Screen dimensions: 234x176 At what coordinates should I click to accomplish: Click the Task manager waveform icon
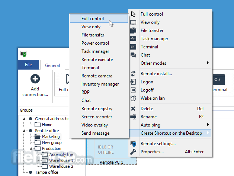(x=133, y=39)
